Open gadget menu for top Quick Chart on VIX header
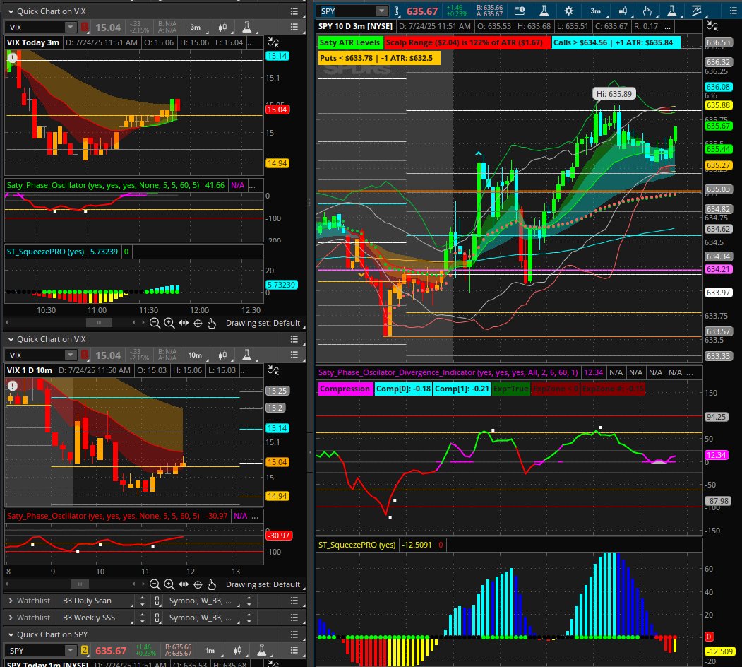The image size is (742, 667). pos(294,11)
